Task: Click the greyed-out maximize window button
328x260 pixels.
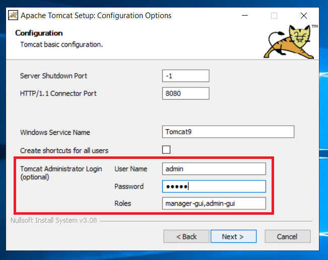Action: pos(274,16)
